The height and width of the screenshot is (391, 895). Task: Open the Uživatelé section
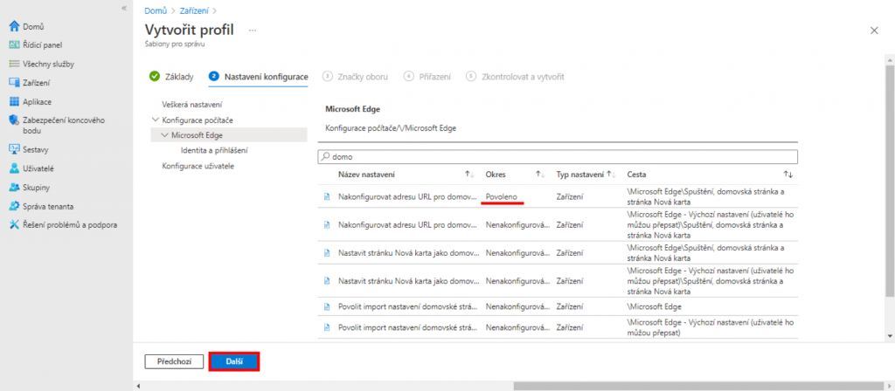click(x=39, y=168)
